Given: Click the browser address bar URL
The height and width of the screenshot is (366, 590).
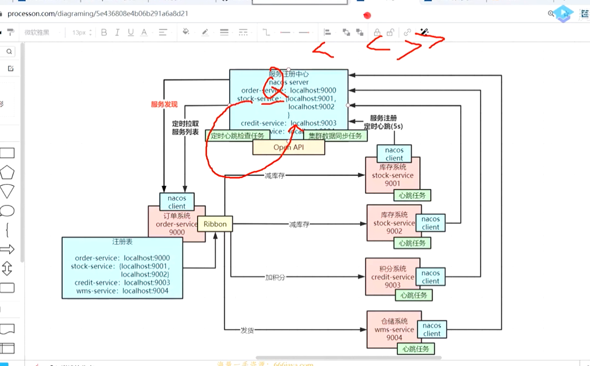Looking at the screenshot, I should 98,14.
